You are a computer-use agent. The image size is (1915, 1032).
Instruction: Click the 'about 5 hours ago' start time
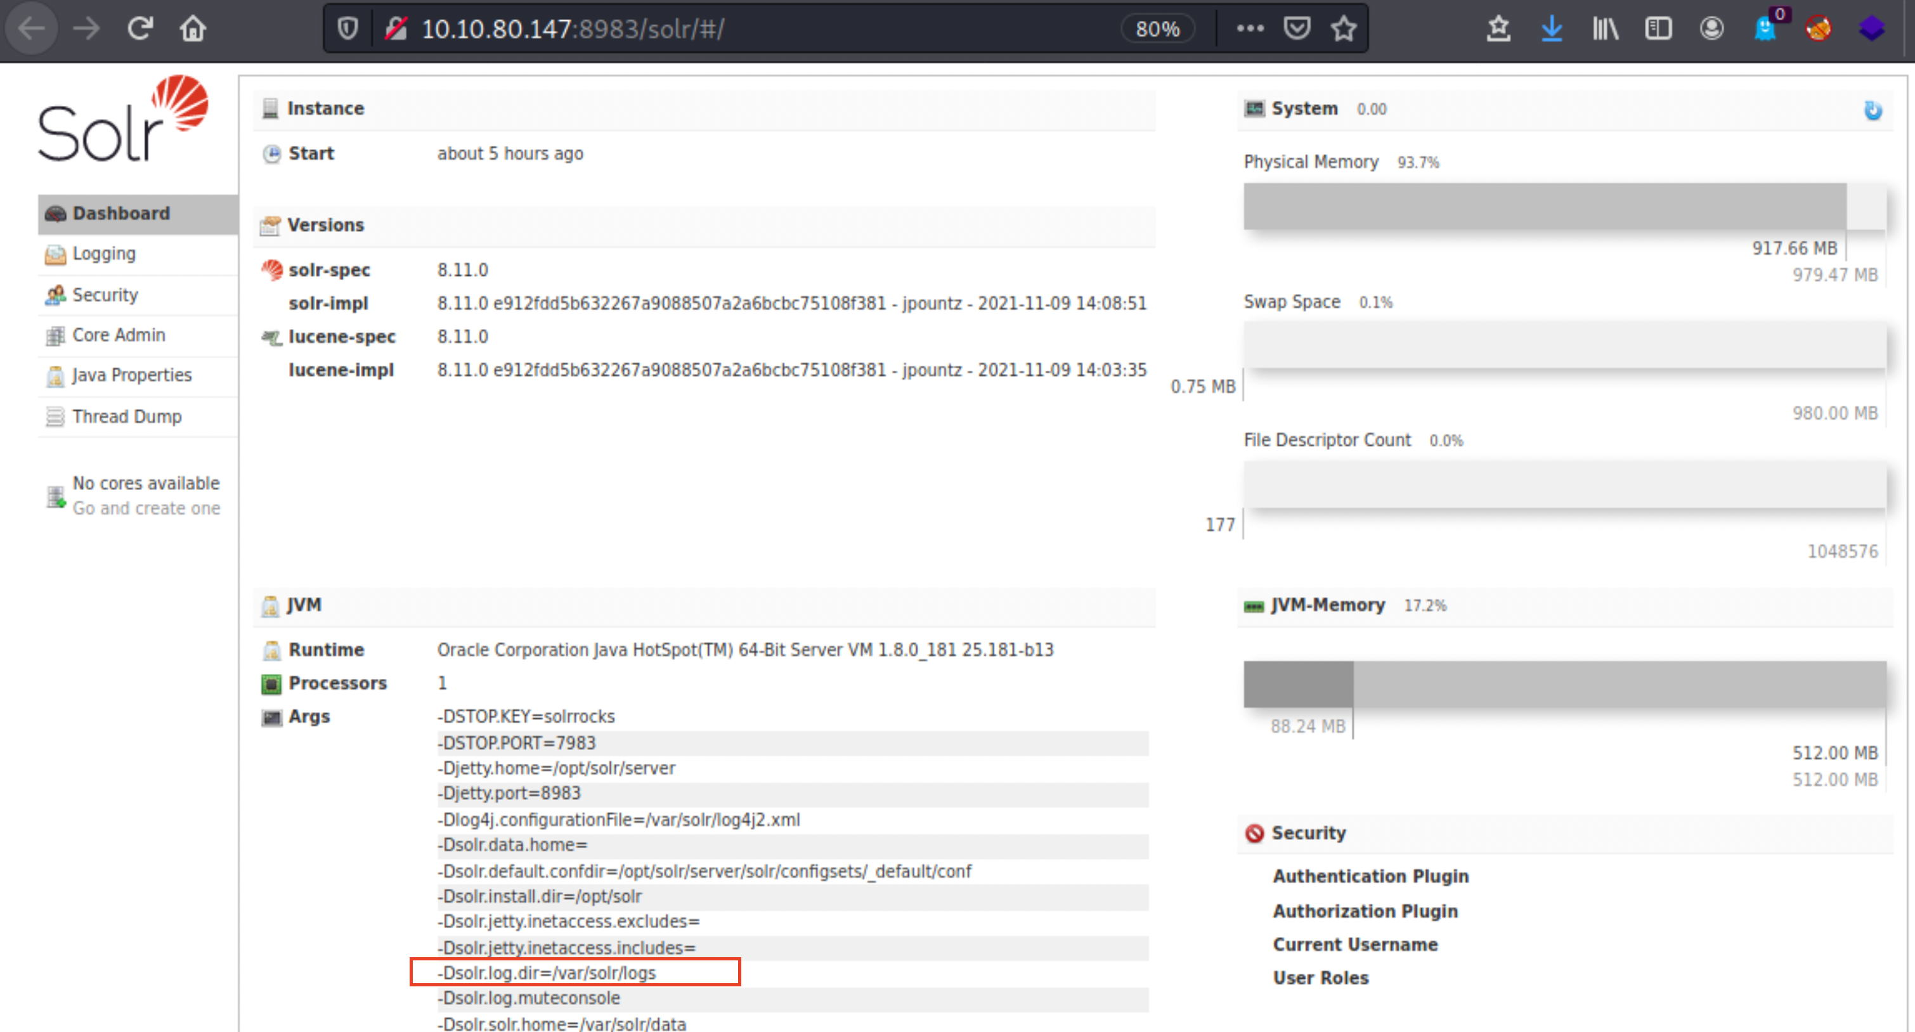click(510, 154)
